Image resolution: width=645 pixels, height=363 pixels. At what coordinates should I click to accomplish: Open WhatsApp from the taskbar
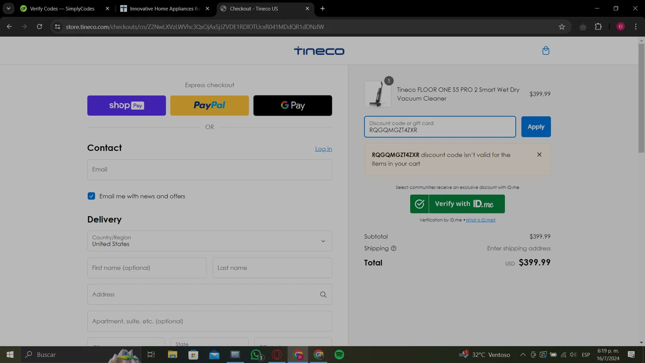(x=256, y=355)
